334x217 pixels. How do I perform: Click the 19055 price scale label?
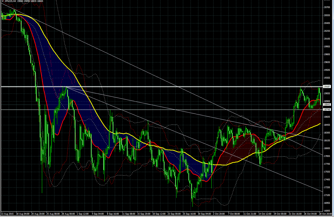[327, 94]
